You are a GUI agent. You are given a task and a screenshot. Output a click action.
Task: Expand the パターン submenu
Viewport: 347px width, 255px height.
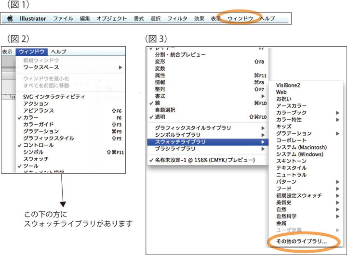306,182
